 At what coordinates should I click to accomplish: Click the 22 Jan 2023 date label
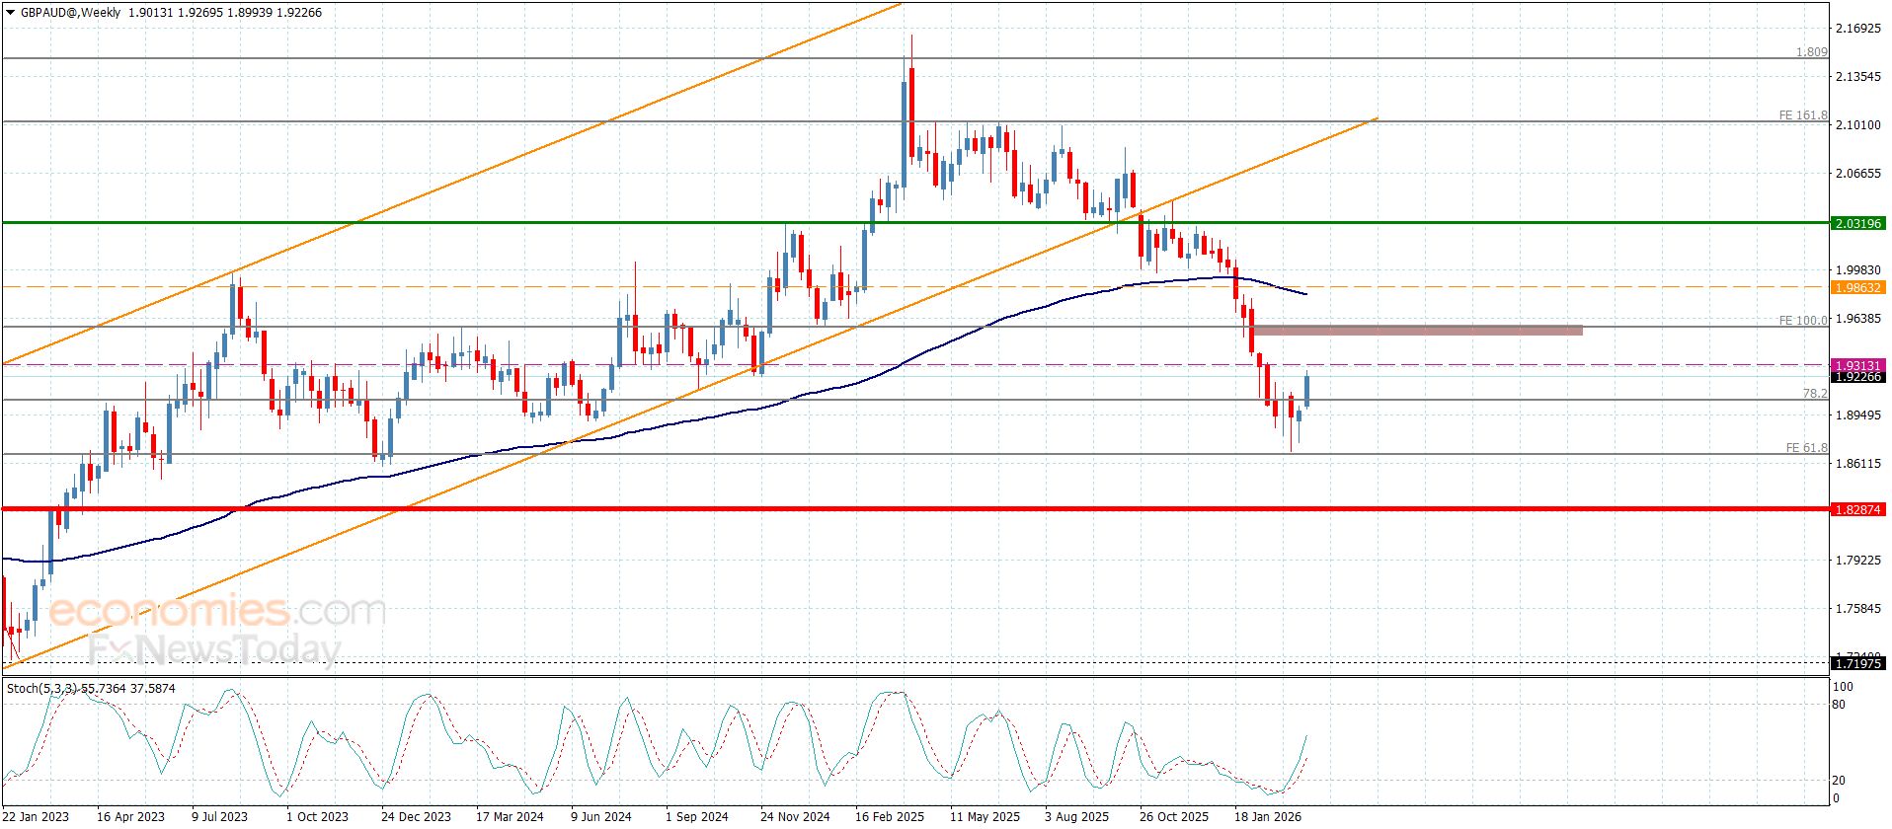click(x=36, y=816)
